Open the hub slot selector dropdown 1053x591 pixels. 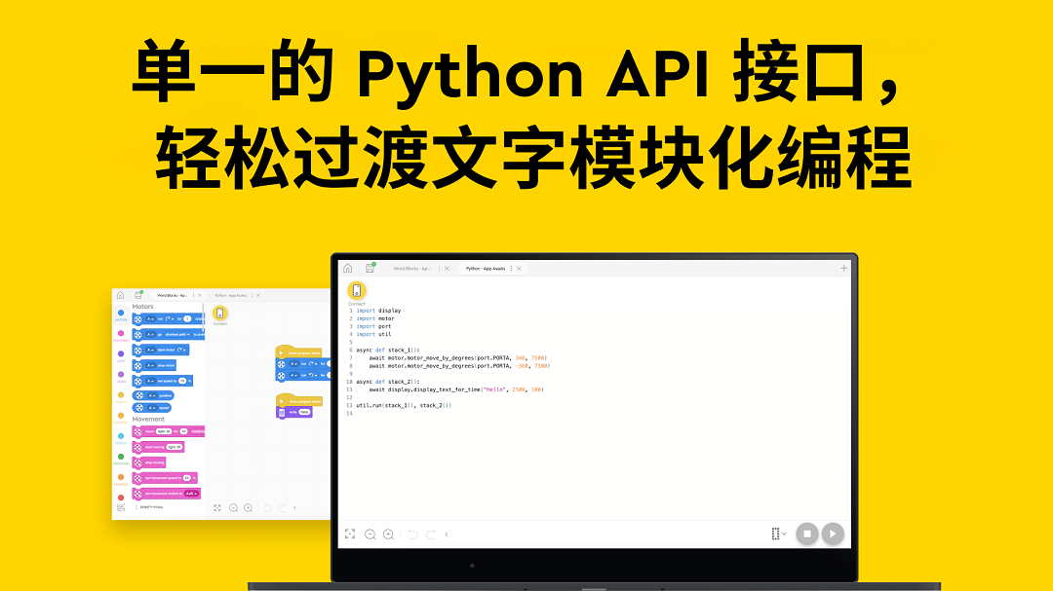[x=778, y=534]
